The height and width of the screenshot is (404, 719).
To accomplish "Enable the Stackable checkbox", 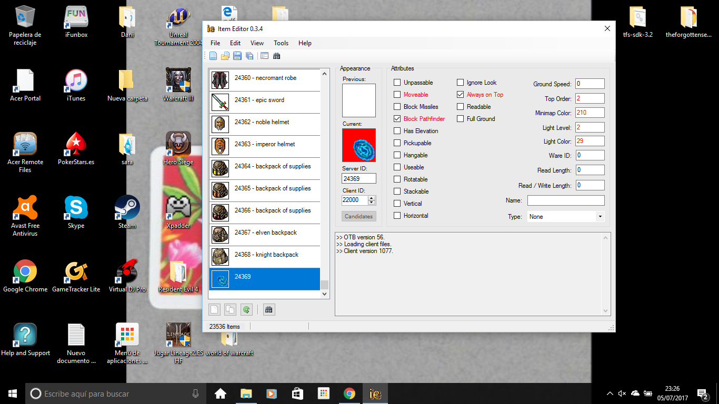I will tap(397, 191).
